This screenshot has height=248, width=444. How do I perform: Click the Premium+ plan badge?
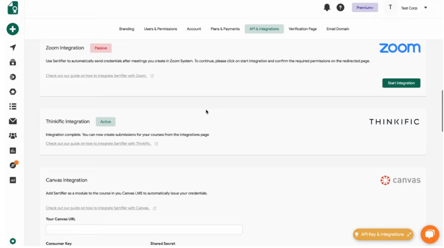[365, 7]
